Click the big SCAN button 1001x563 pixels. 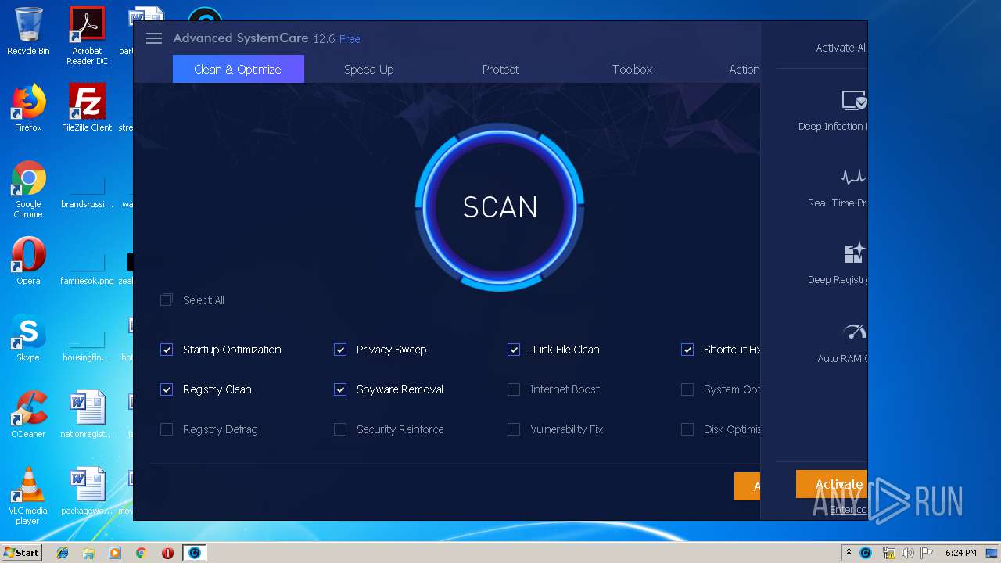(x=500, y=207)
